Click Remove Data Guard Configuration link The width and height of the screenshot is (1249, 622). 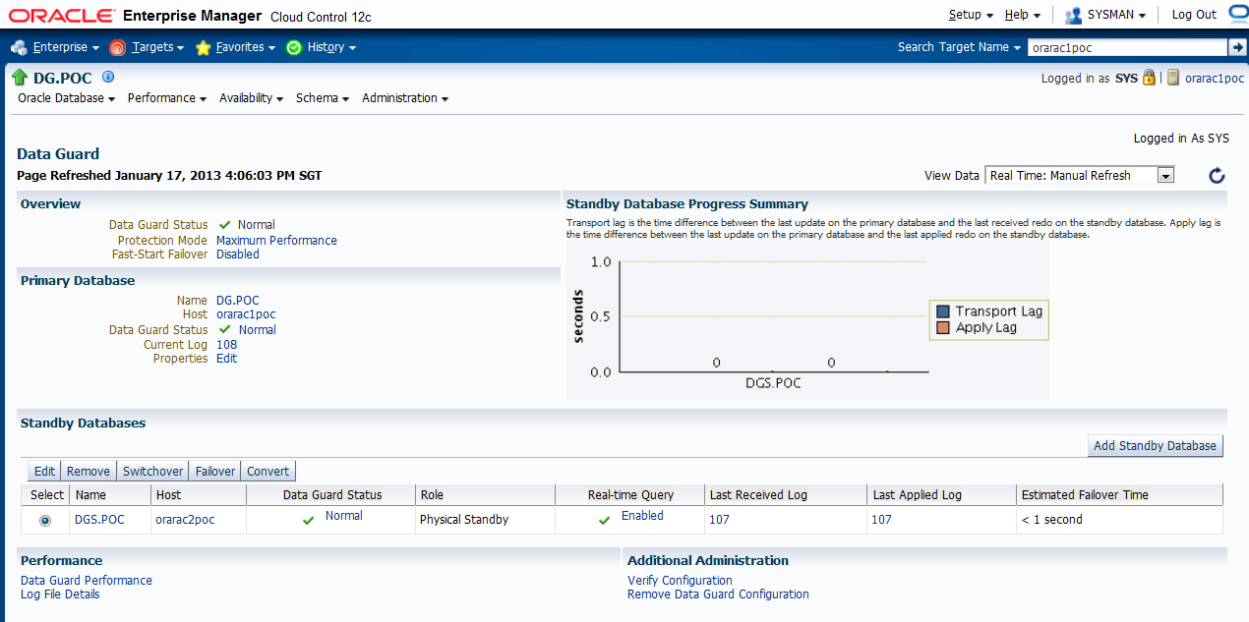pos(718,594)
